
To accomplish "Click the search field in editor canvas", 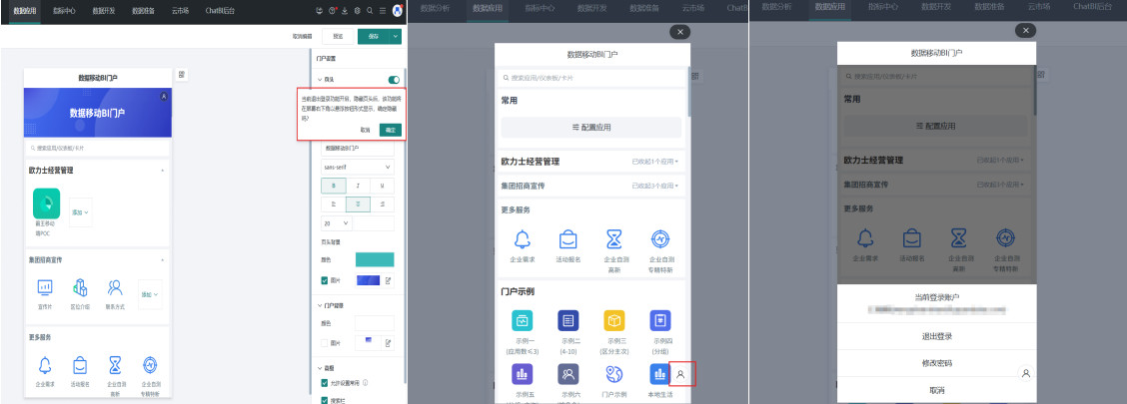I will pyautogui.click(x=98, y=148).
